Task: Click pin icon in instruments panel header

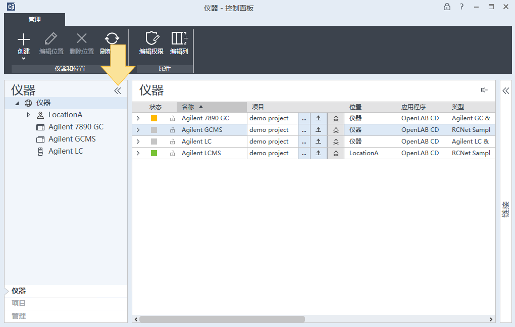Action: point(484,90)
